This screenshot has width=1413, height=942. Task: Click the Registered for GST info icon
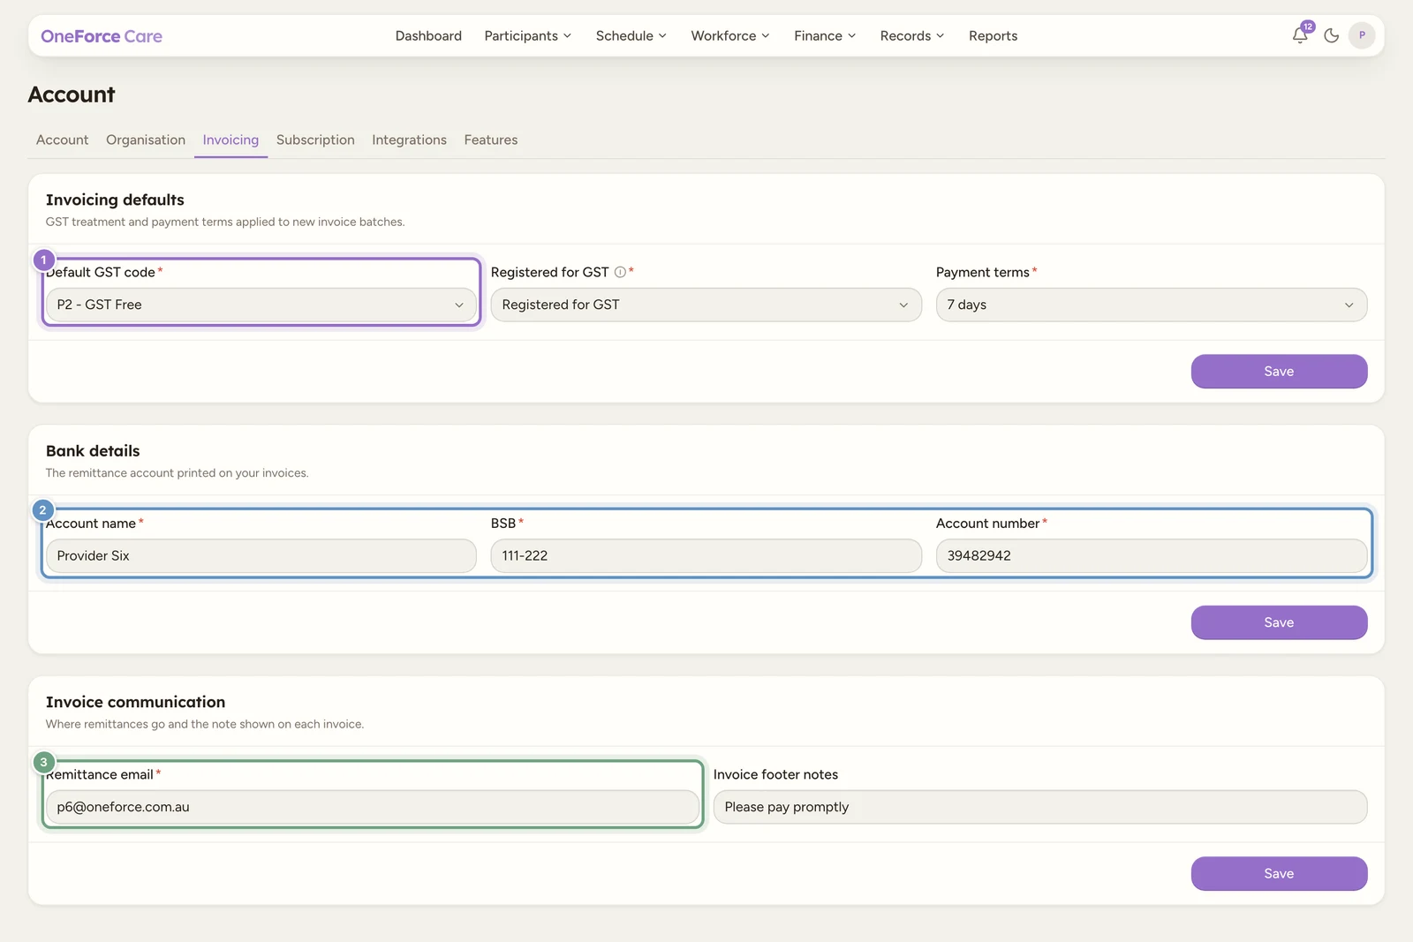(620, 272)
